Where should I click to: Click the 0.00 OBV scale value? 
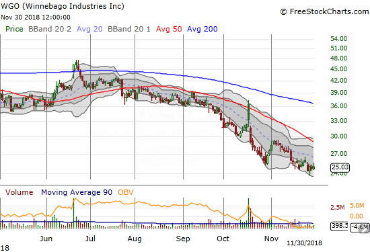coord(357,216)
